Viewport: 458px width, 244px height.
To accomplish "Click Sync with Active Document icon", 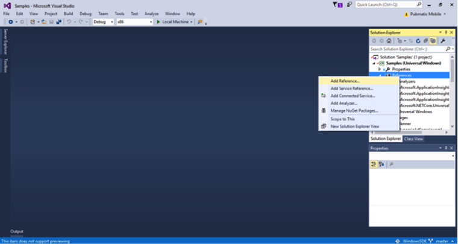I will click(x=410, y=41).
